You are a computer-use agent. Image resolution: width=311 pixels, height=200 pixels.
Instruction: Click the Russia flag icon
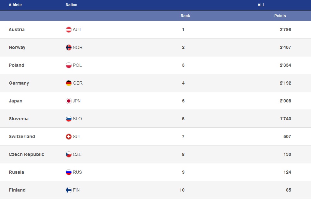[69, 172]
